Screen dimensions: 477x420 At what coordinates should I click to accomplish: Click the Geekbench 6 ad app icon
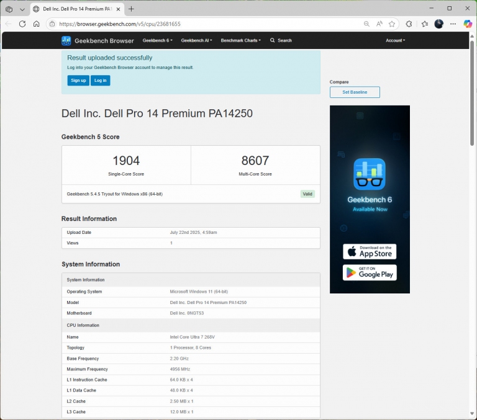click(370, 174)
